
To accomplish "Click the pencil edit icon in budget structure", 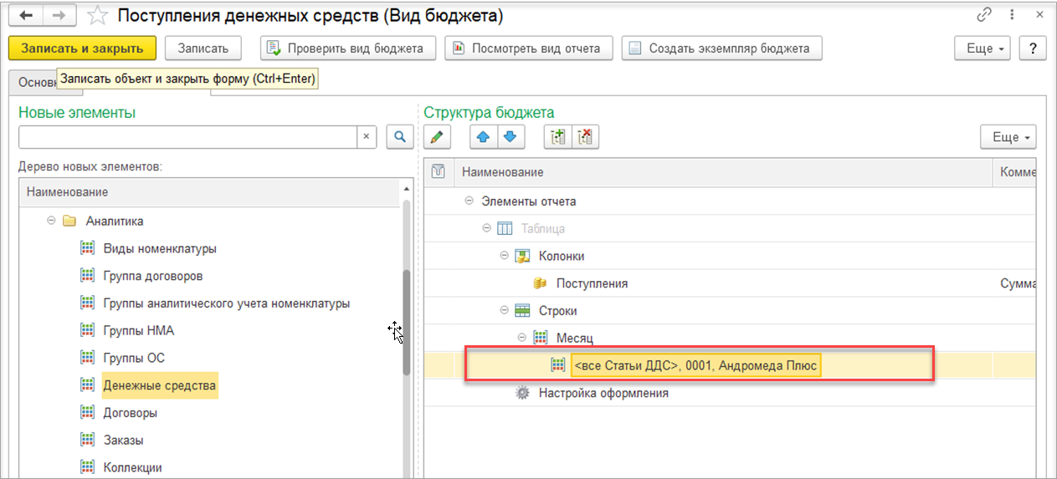I will coord(437,137).
